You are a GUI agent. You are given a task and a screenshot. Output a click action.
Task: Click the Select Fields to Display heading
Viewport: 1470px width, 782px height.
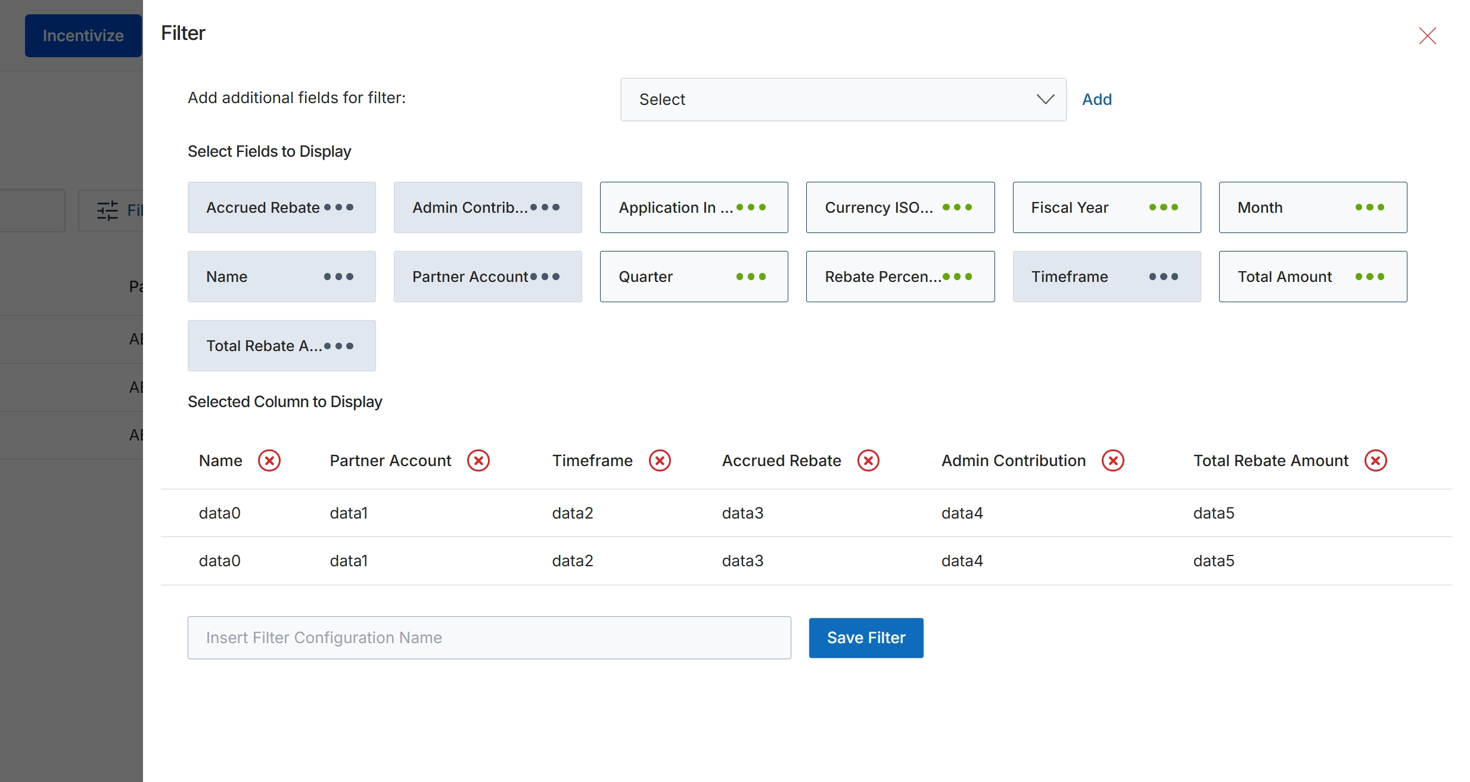coord(269,151)
